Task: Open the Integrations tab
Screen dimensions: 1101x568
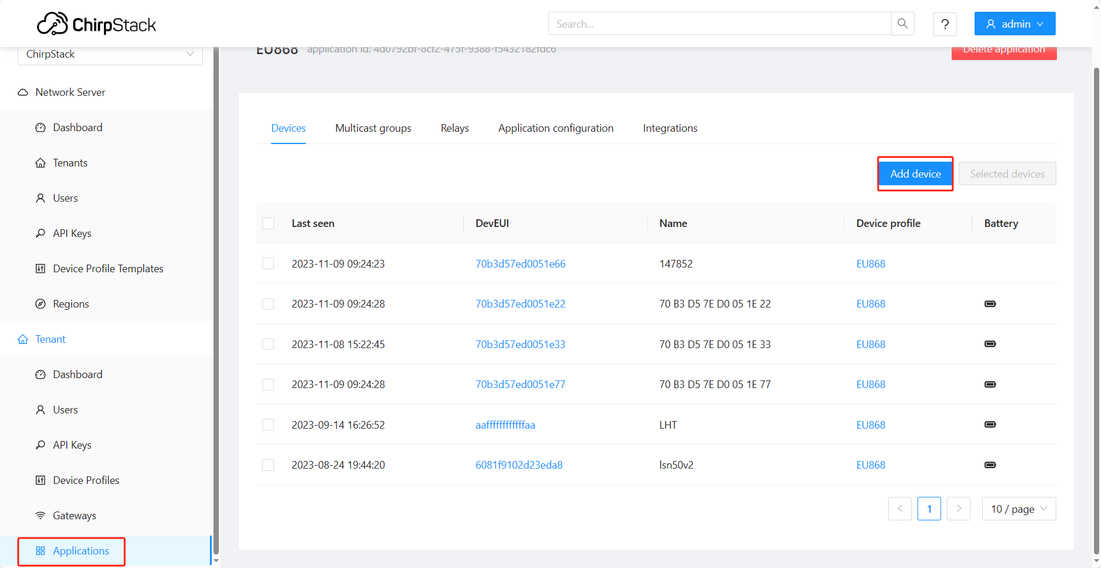Action: point(670,128)
